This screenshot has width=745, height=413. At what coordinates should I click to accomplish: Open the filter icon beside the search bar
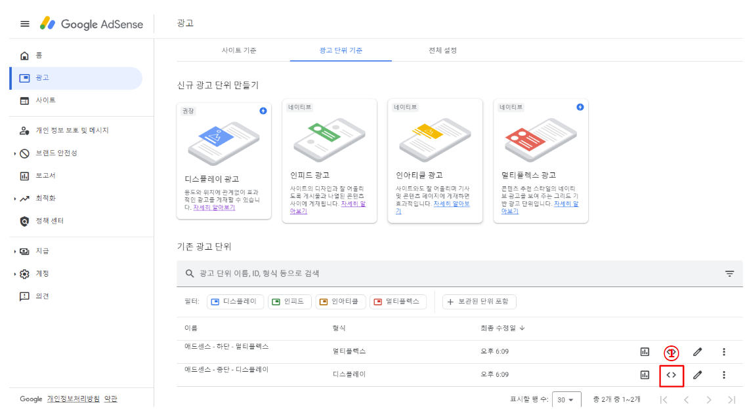729,273
